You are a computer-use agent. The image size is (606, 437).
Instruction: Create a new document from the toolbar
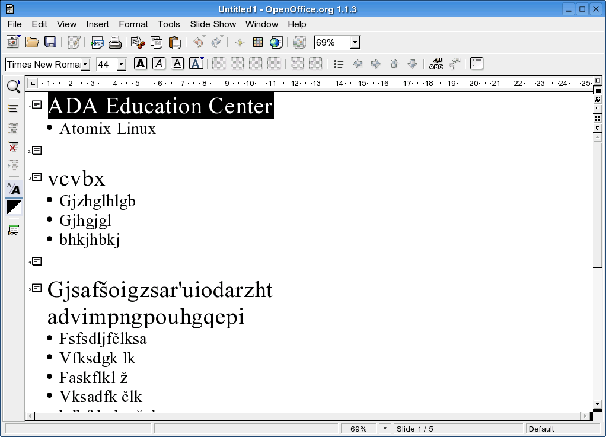[13, 42]
